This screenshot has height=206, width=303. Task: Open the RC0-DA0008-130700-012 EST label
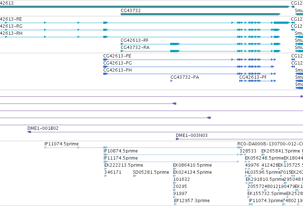click(x=270, y=144)
